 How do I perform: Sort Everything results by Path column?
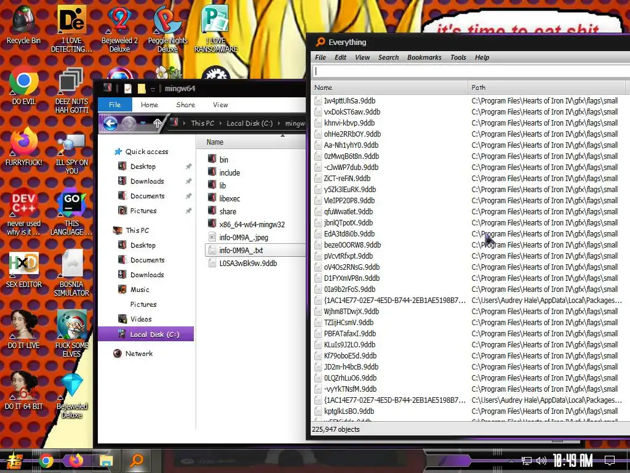(546, 87)
